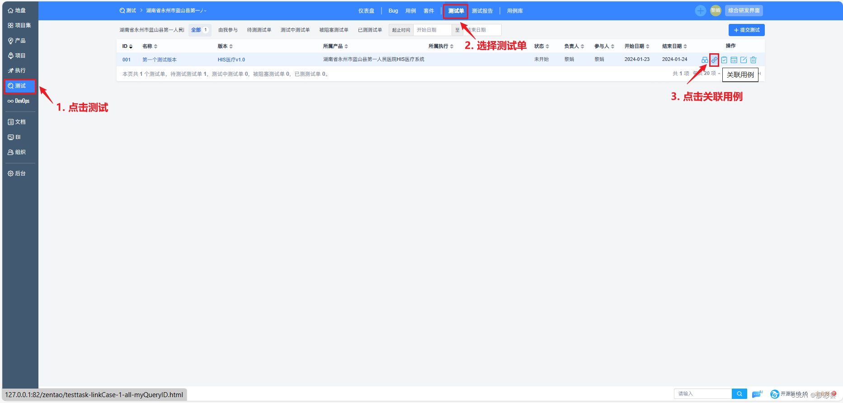The image size is (843, 403).
Task: Click 未开始 status cell
Action: pos(541,59)
